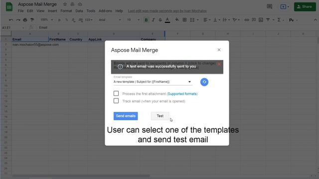The width and height of the screenshot is (319, 179).
Task: Open the comment history icon
Action: (x=270, y=6)
